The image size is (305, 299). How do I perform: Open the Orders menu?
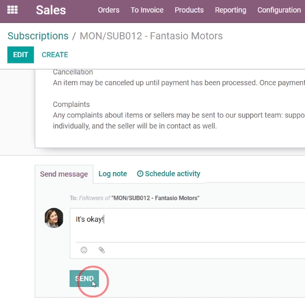pyautogui.click(x=108, y=10)
